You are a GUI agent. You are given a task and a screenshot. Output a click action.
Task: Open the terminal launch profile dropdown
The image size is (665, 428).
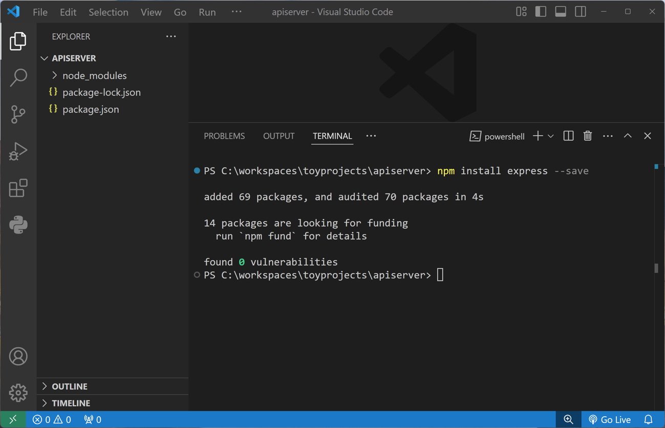point(551,136)
